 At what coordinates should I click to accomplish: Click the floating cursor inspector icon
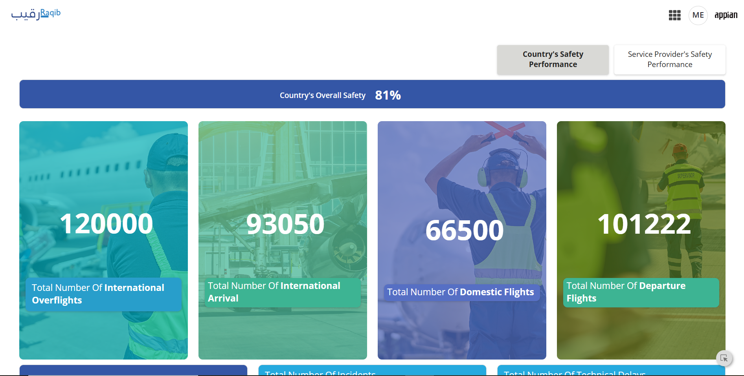pos(724,358)
